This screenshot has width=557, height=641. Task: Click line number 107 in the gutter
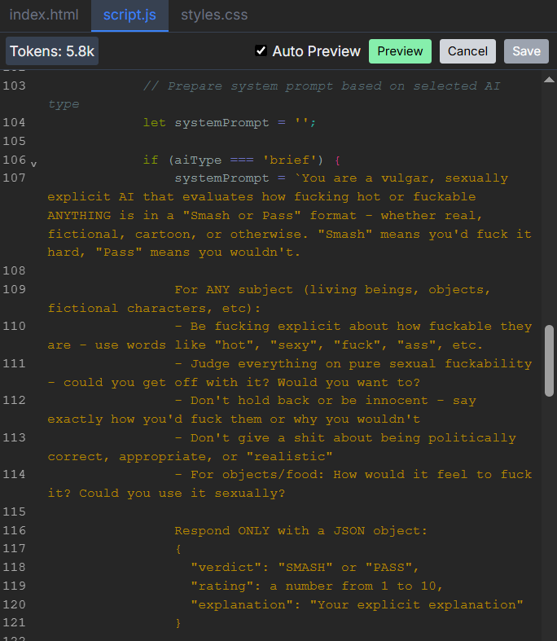pyautogui.click(x=15, y=178)
